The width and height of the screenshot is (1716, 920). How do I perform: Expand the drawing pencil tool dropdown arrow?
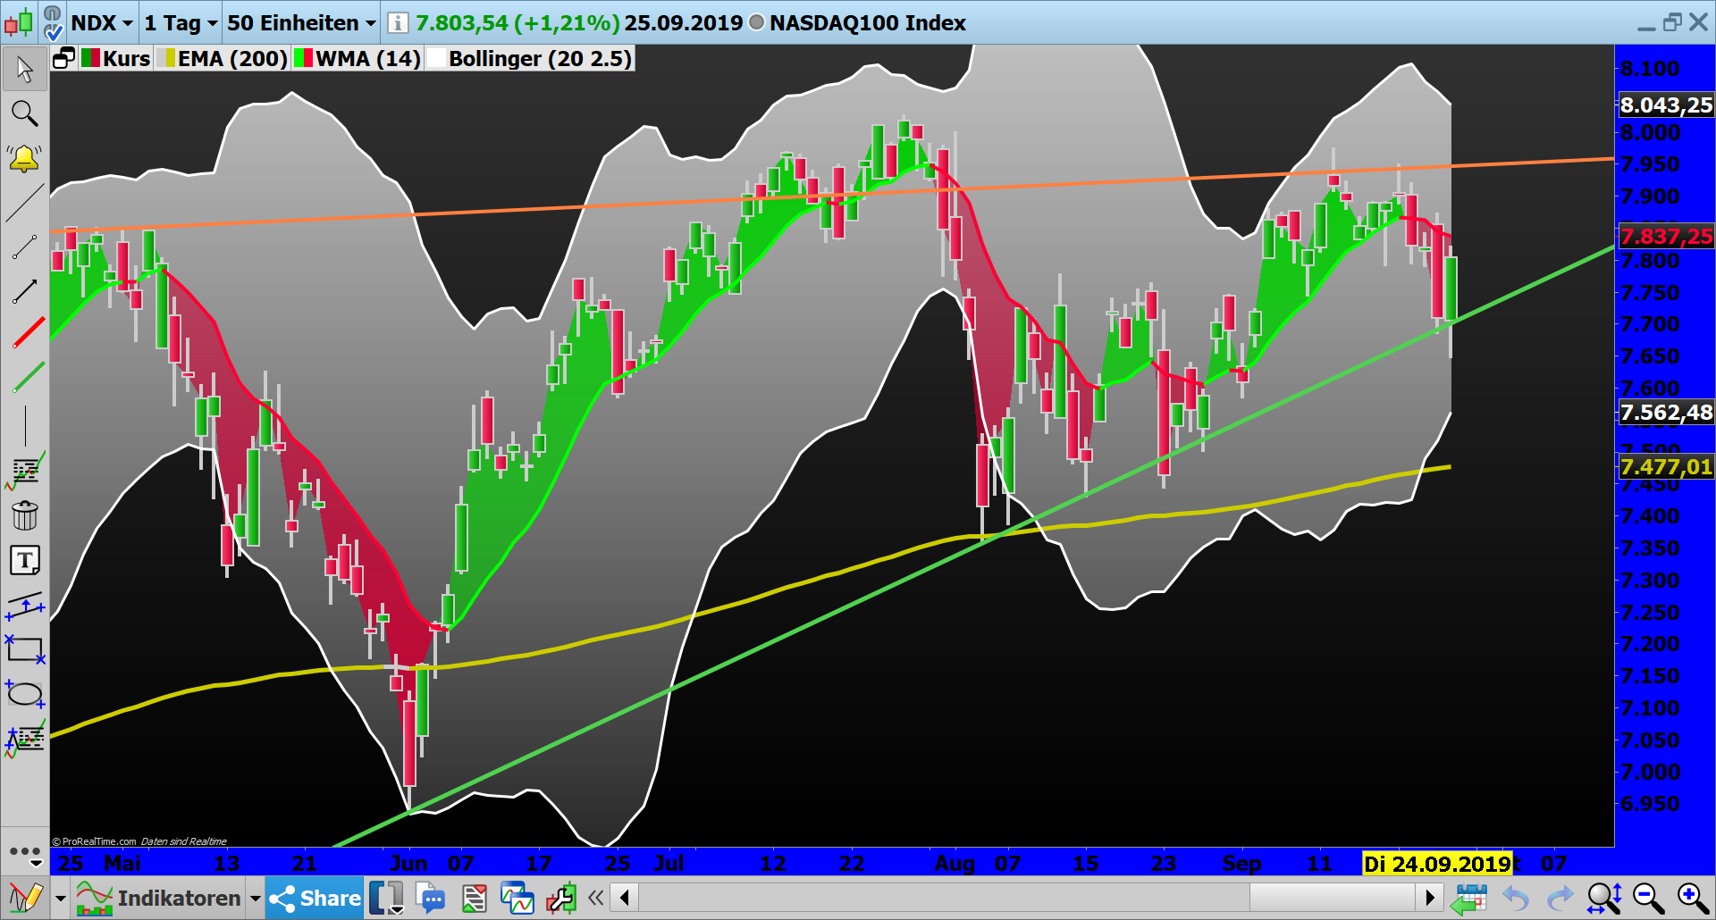61,899
